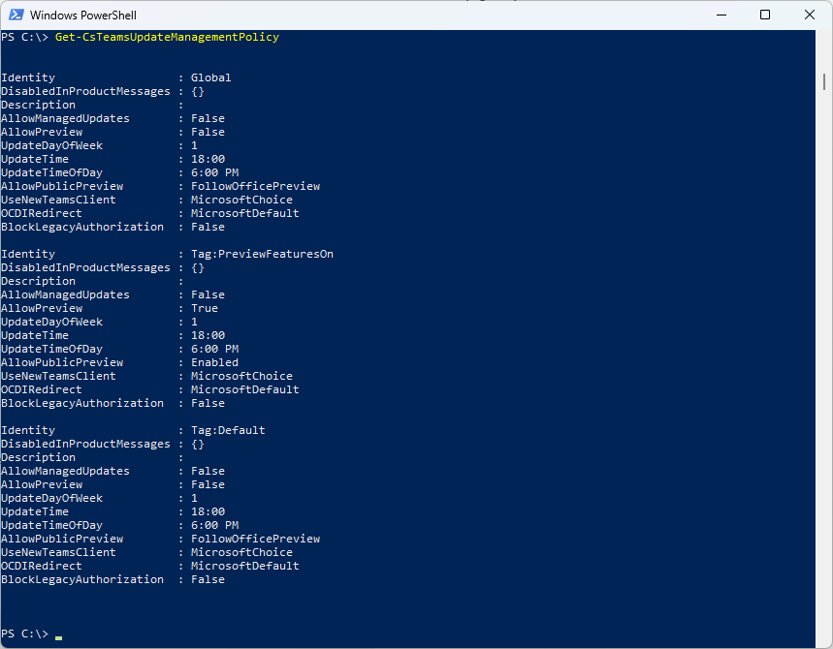Click the "PS C:\>" prompt before the command

point(25,37)
